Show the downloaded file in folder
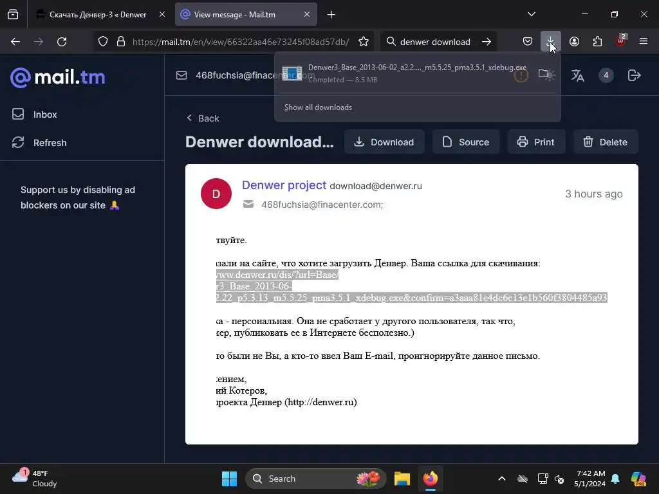This screenshot has width=659, height=494. click(543, 75)
